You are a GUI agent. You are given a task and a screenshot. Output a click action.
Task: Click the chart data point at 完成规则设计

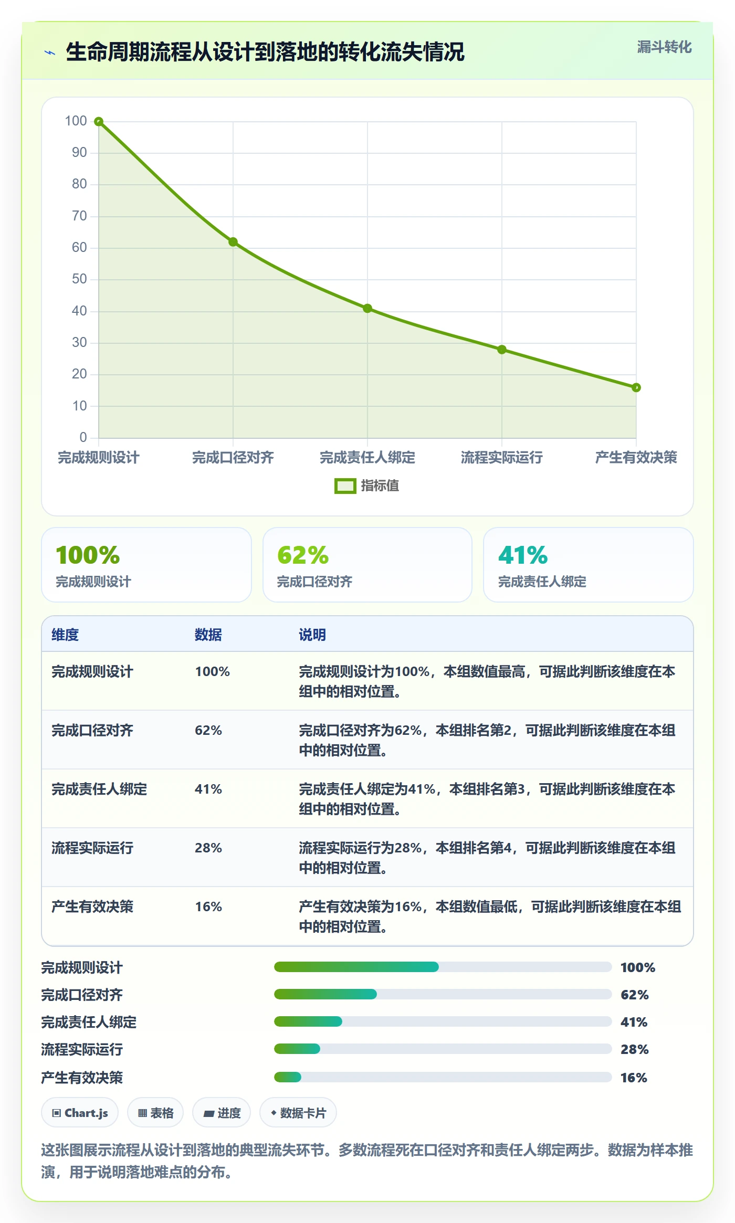tap(99, 122)
